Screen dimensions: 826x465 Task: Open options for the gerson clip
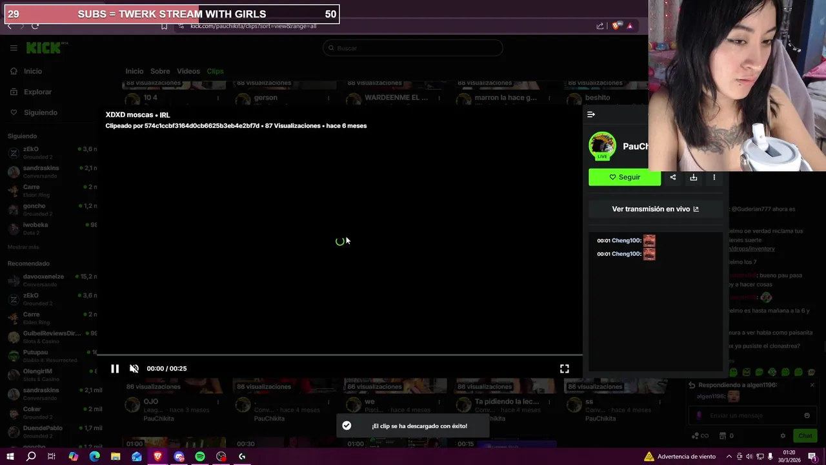point(328,98)
